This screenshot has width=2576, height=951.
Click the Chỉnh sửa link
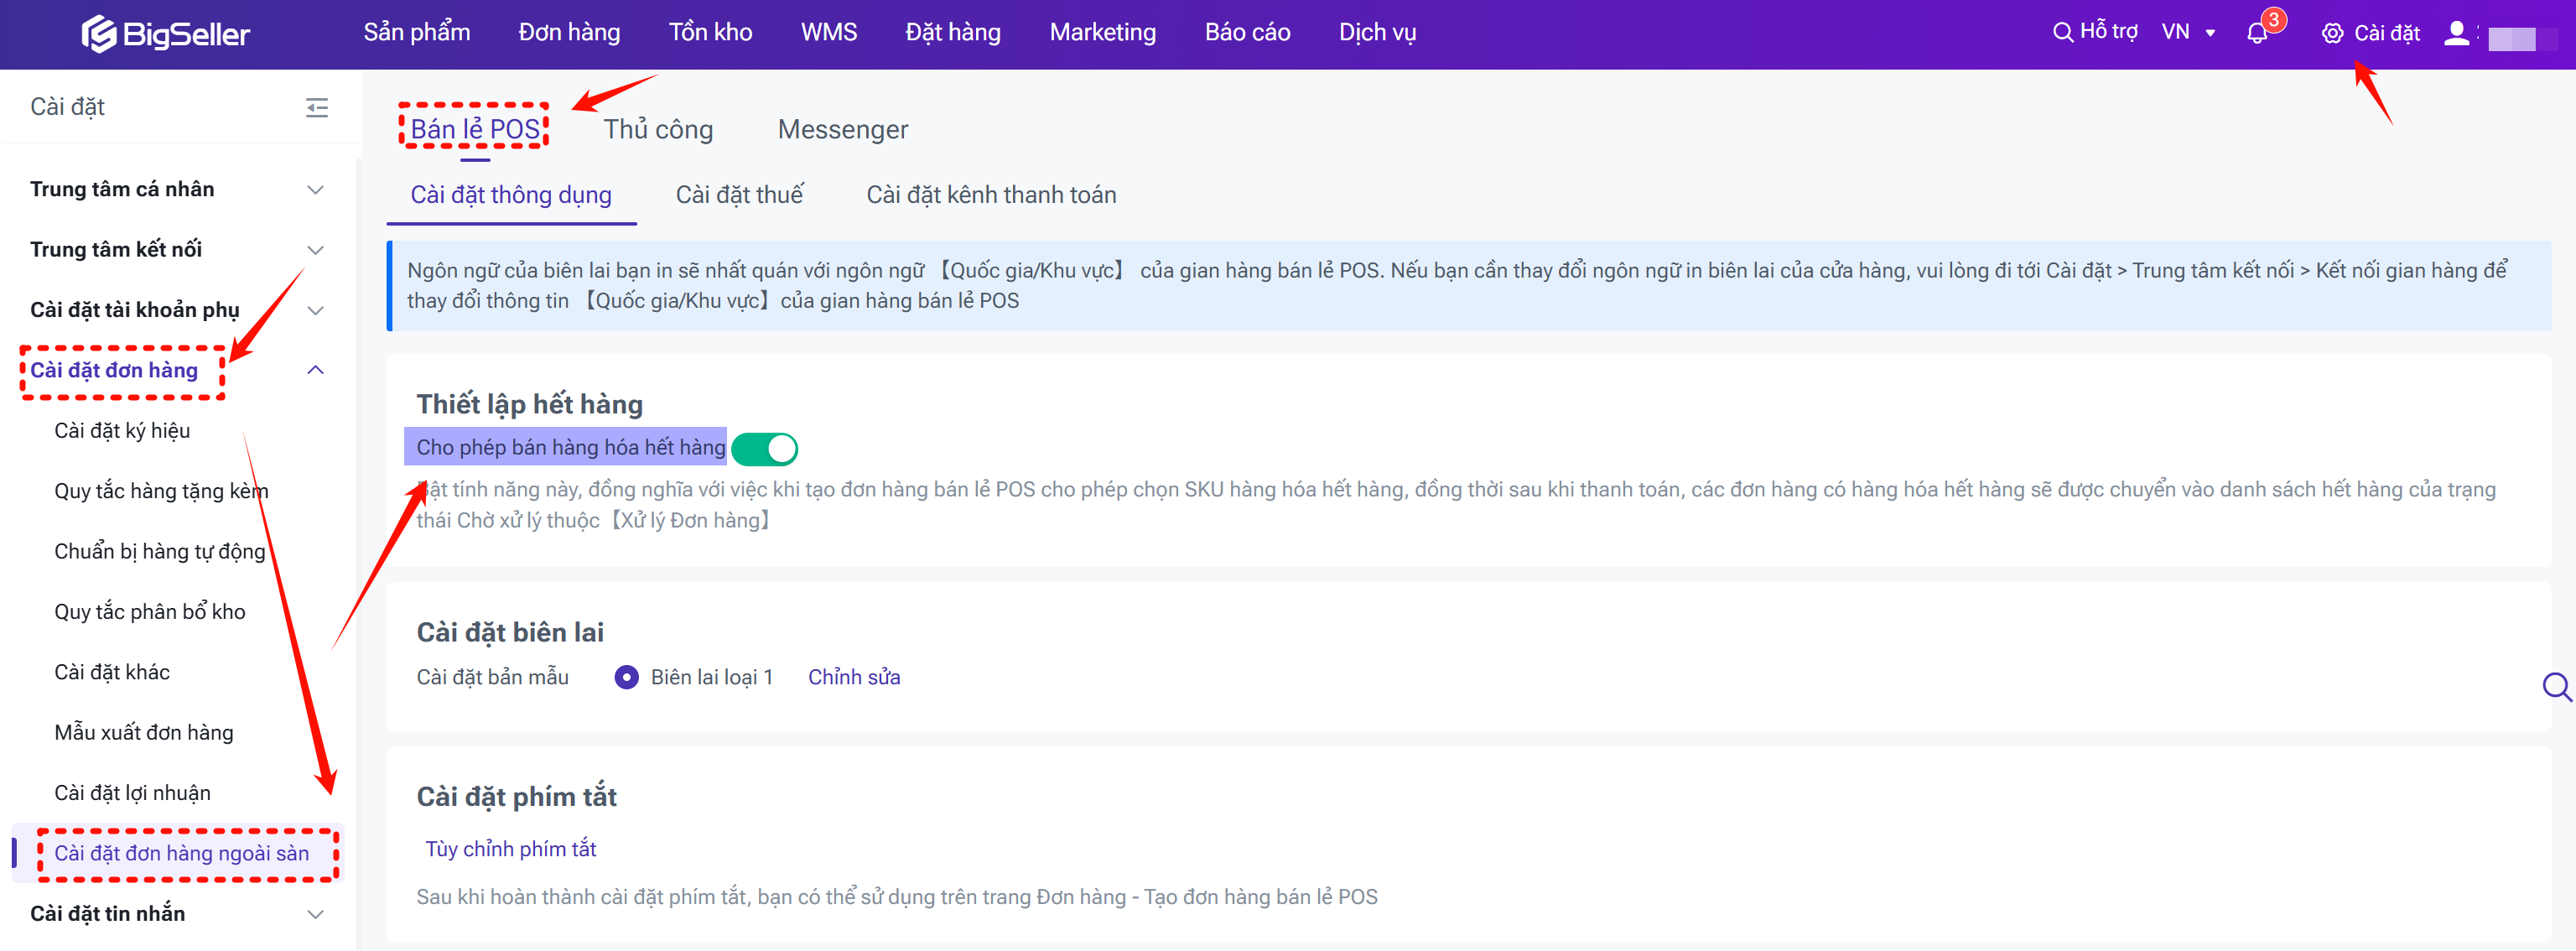(x=854, y=678)
